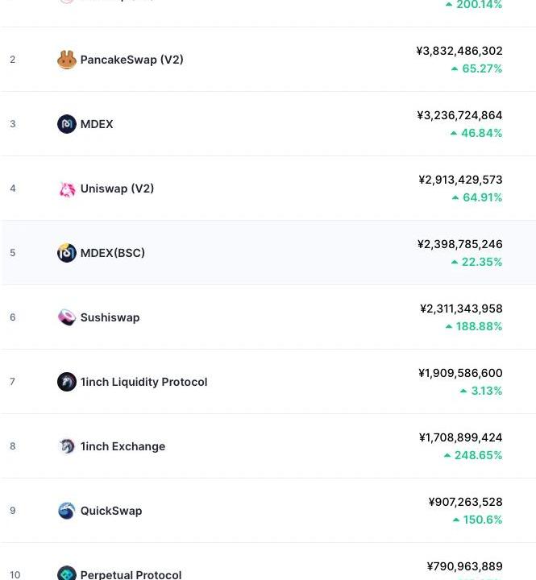Click the PancakeSwap (V2) bunny logo
The height and width of the screenshot is (580, 536).
click(67, 60)
